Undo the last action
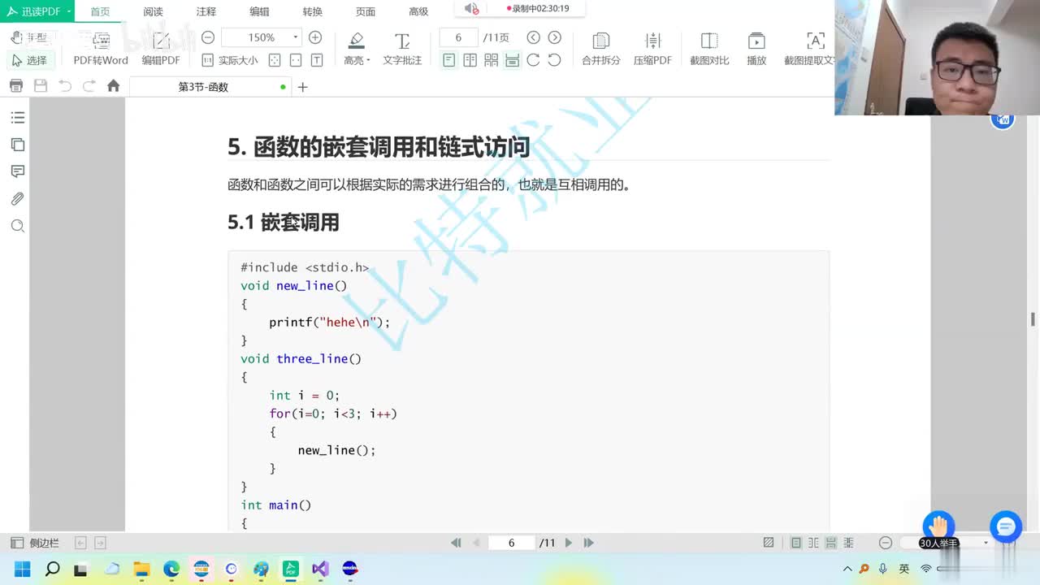Viewport: 1040px width, 585px height. (65, 86)
